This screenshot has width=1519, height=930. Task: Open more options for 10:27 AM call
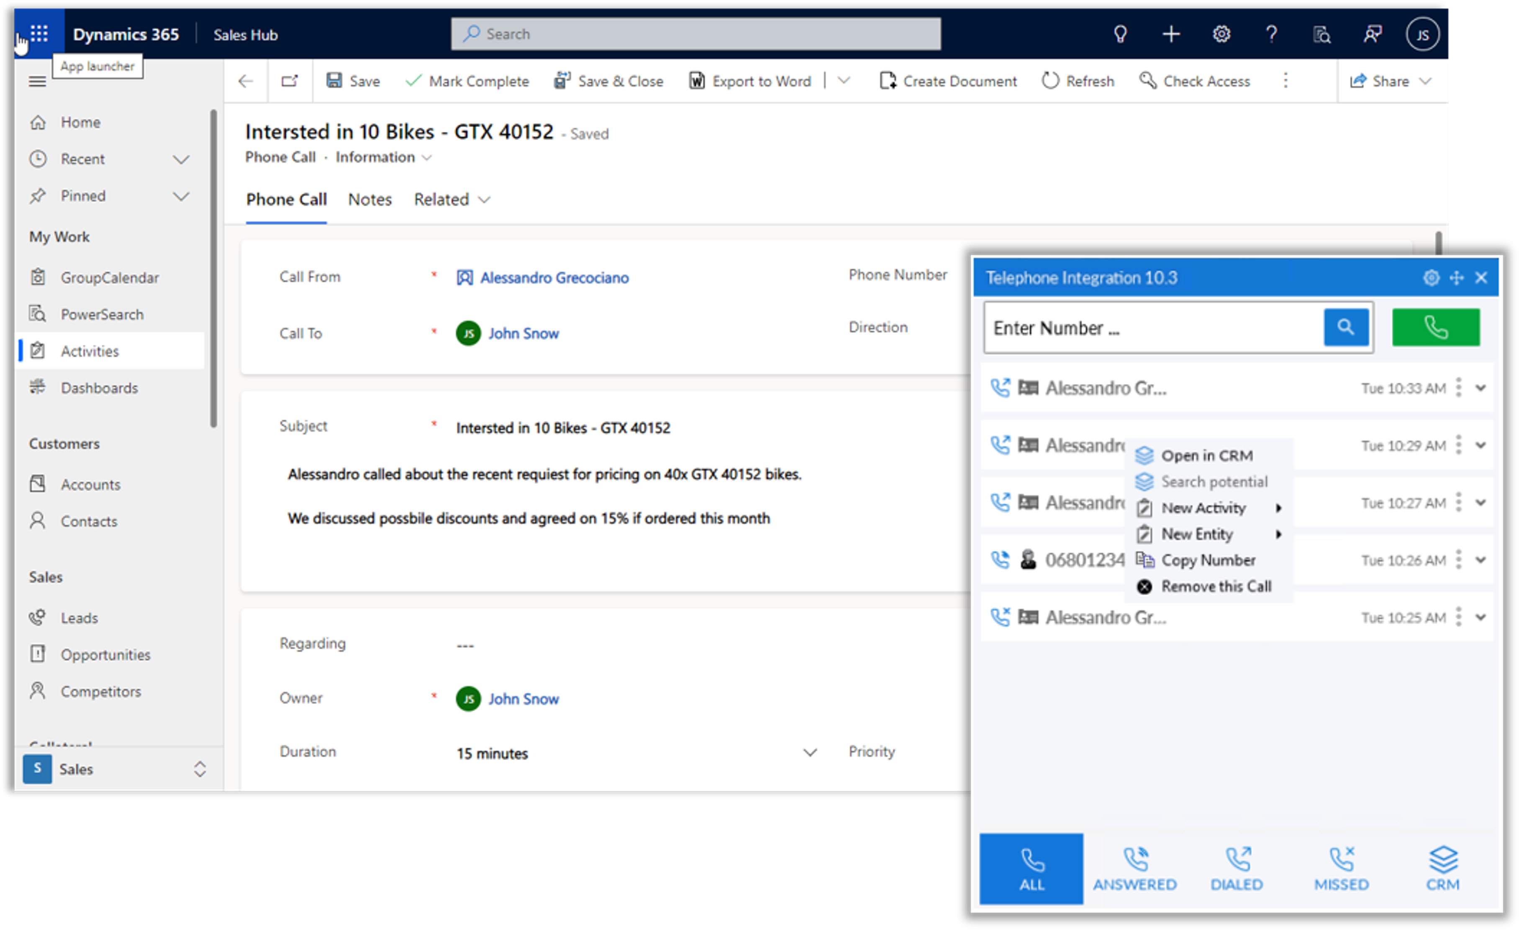[x=1458, y=502]
